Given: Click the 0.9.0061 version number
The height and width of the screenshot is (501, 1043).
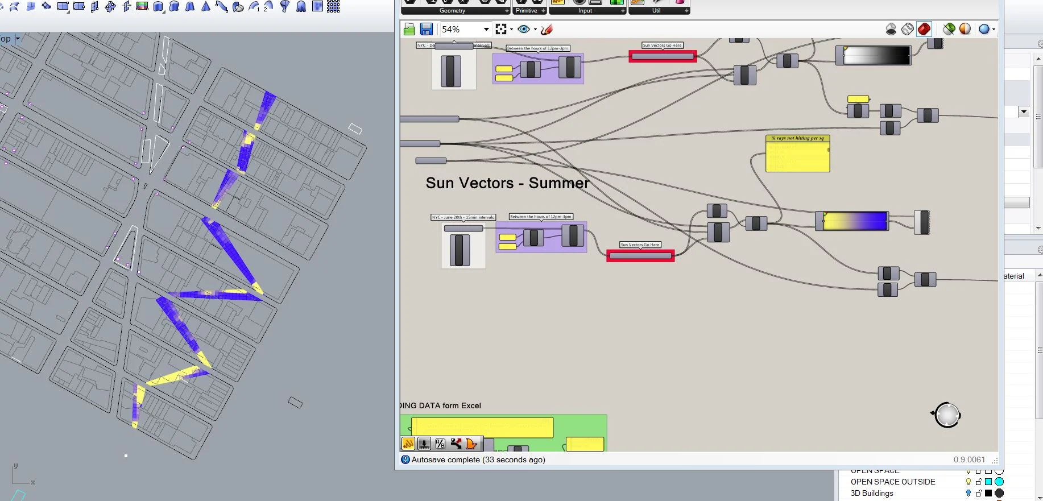Looking at the screenshot, I should coord(969,459).
